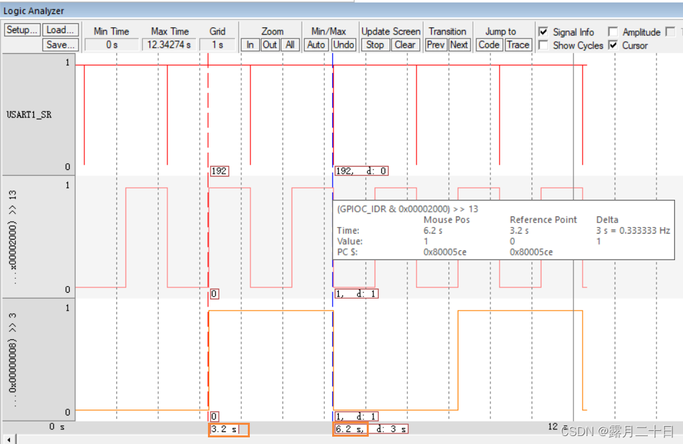The image size is (683, 444).
Task: Jump to Trace view
Action: coord(518,45)
